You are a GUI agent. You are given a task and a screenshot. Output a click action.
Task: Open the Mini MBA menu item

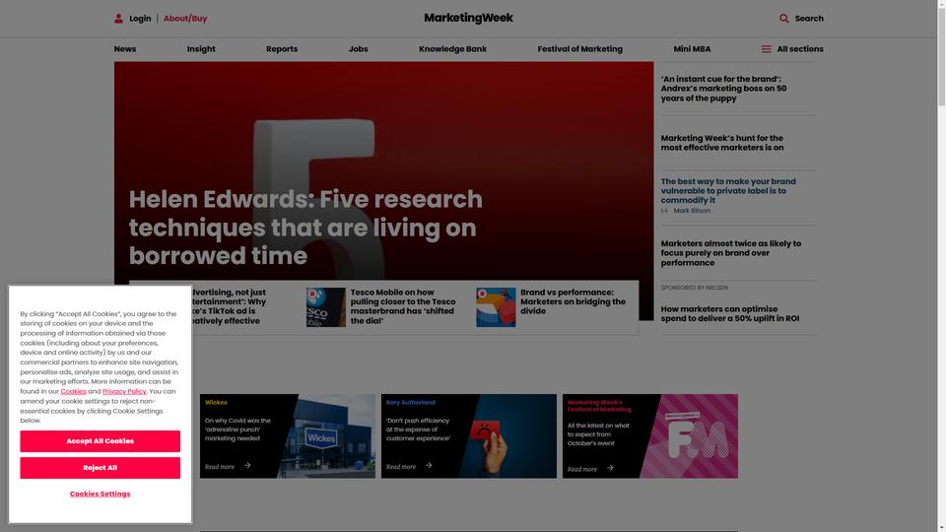[x=692, y=49]
